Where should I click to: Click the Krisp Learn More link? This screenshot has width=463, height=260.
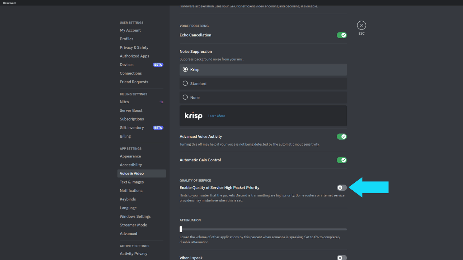pyautogui.click(x=216, y=116)
